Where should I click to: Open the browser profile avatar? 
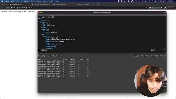point(165,8)
